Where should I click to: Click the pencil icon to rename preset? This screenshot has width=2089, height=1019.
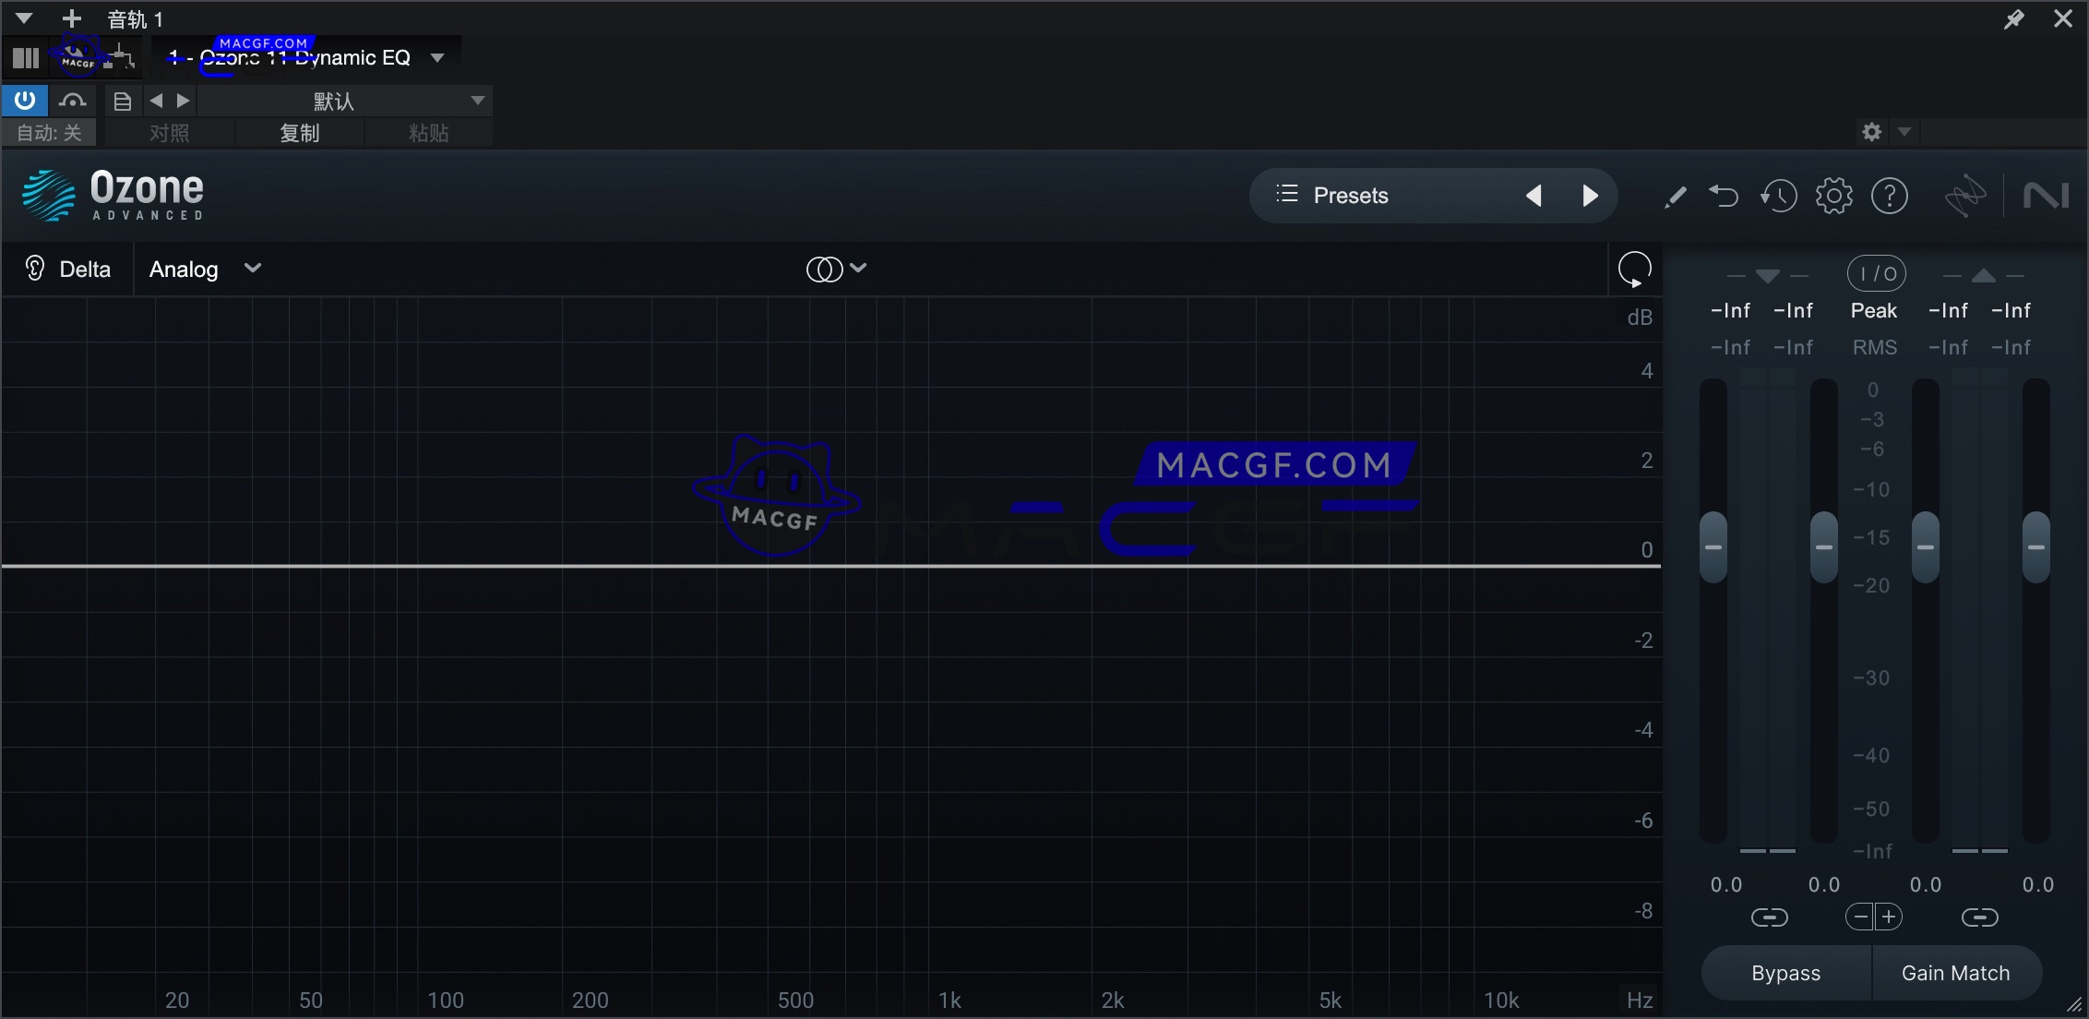pyautogui.click(x=1675, y=196)
